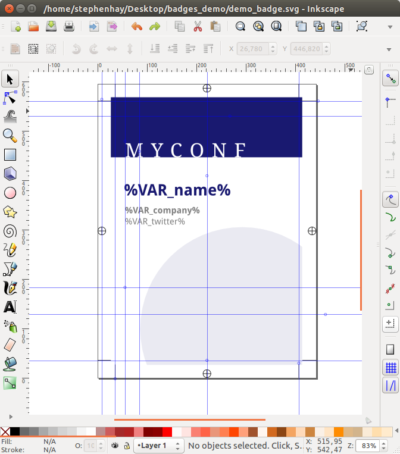
Task: Paste from clipboard
Action: click(215, 26)
